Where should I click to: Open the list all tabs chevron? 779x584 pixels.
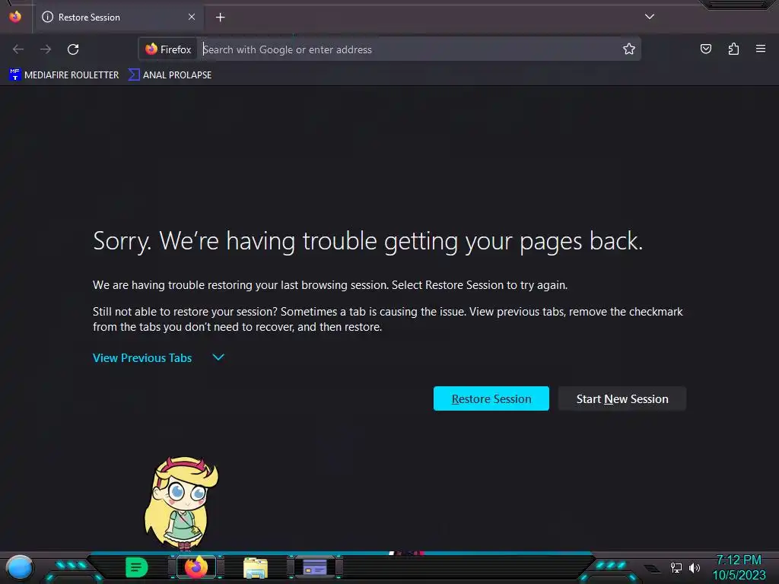pos(650,17)
